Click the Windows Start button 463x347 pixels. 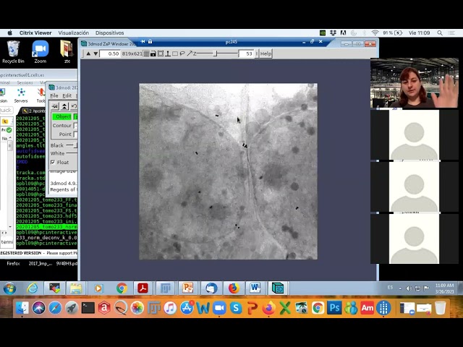click(9, 288)
